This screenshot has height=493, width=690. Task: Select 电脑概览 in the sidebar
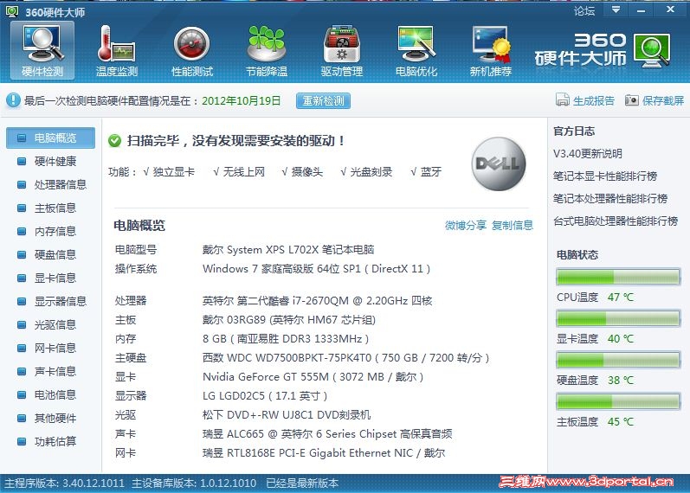(x=50, y=138)
